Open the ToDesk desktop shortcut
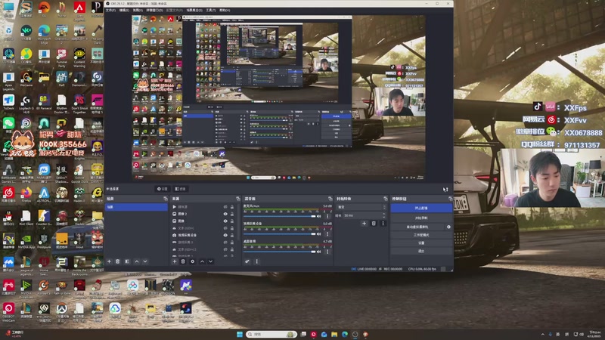605x340 pixels. (x=8, y=103)
